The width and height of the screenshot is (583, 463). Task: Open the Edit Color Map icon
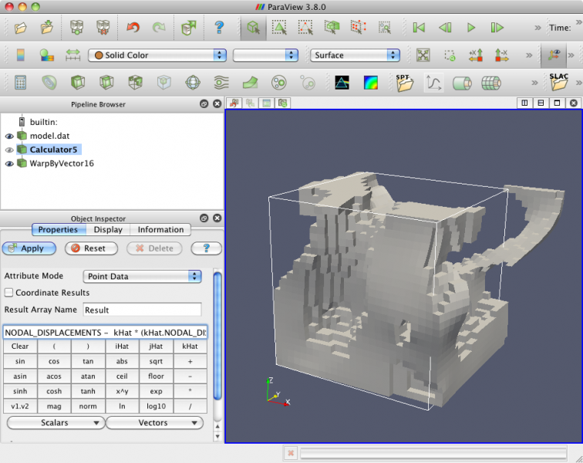point(47,55)
